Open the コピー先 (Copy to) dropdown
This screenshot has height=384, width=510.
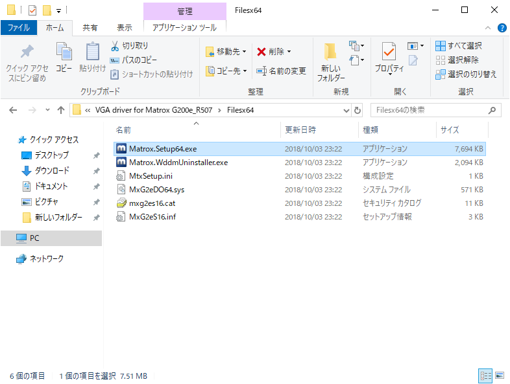pyautogui.click(x=226, y=71)
